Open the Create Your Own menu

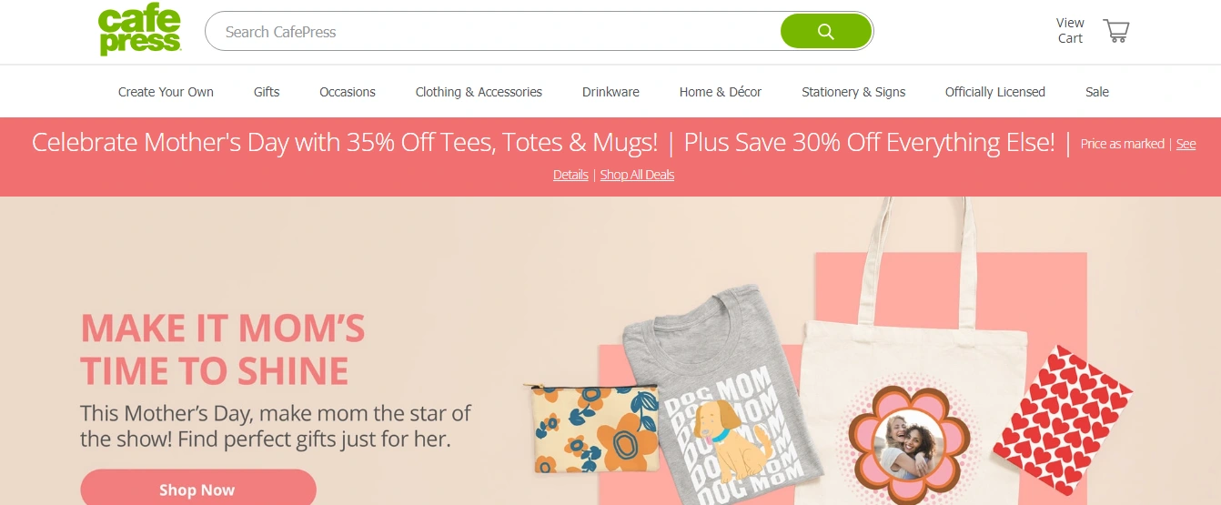coord(166,92)
